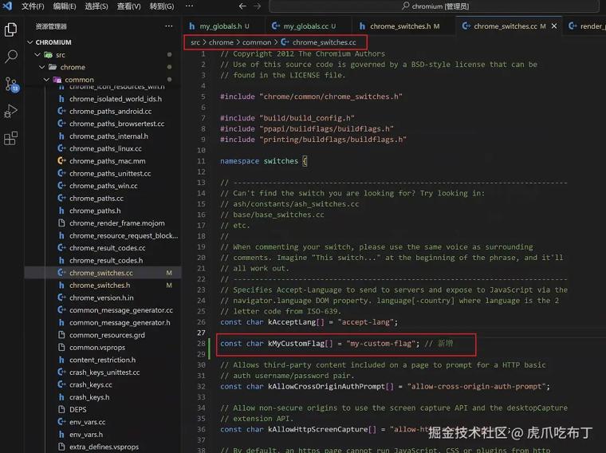Open common_message_generator.h file
Image resolution: width=606 pixels, height=453 pixels.
pyautogui.click(x=120, y=322)
